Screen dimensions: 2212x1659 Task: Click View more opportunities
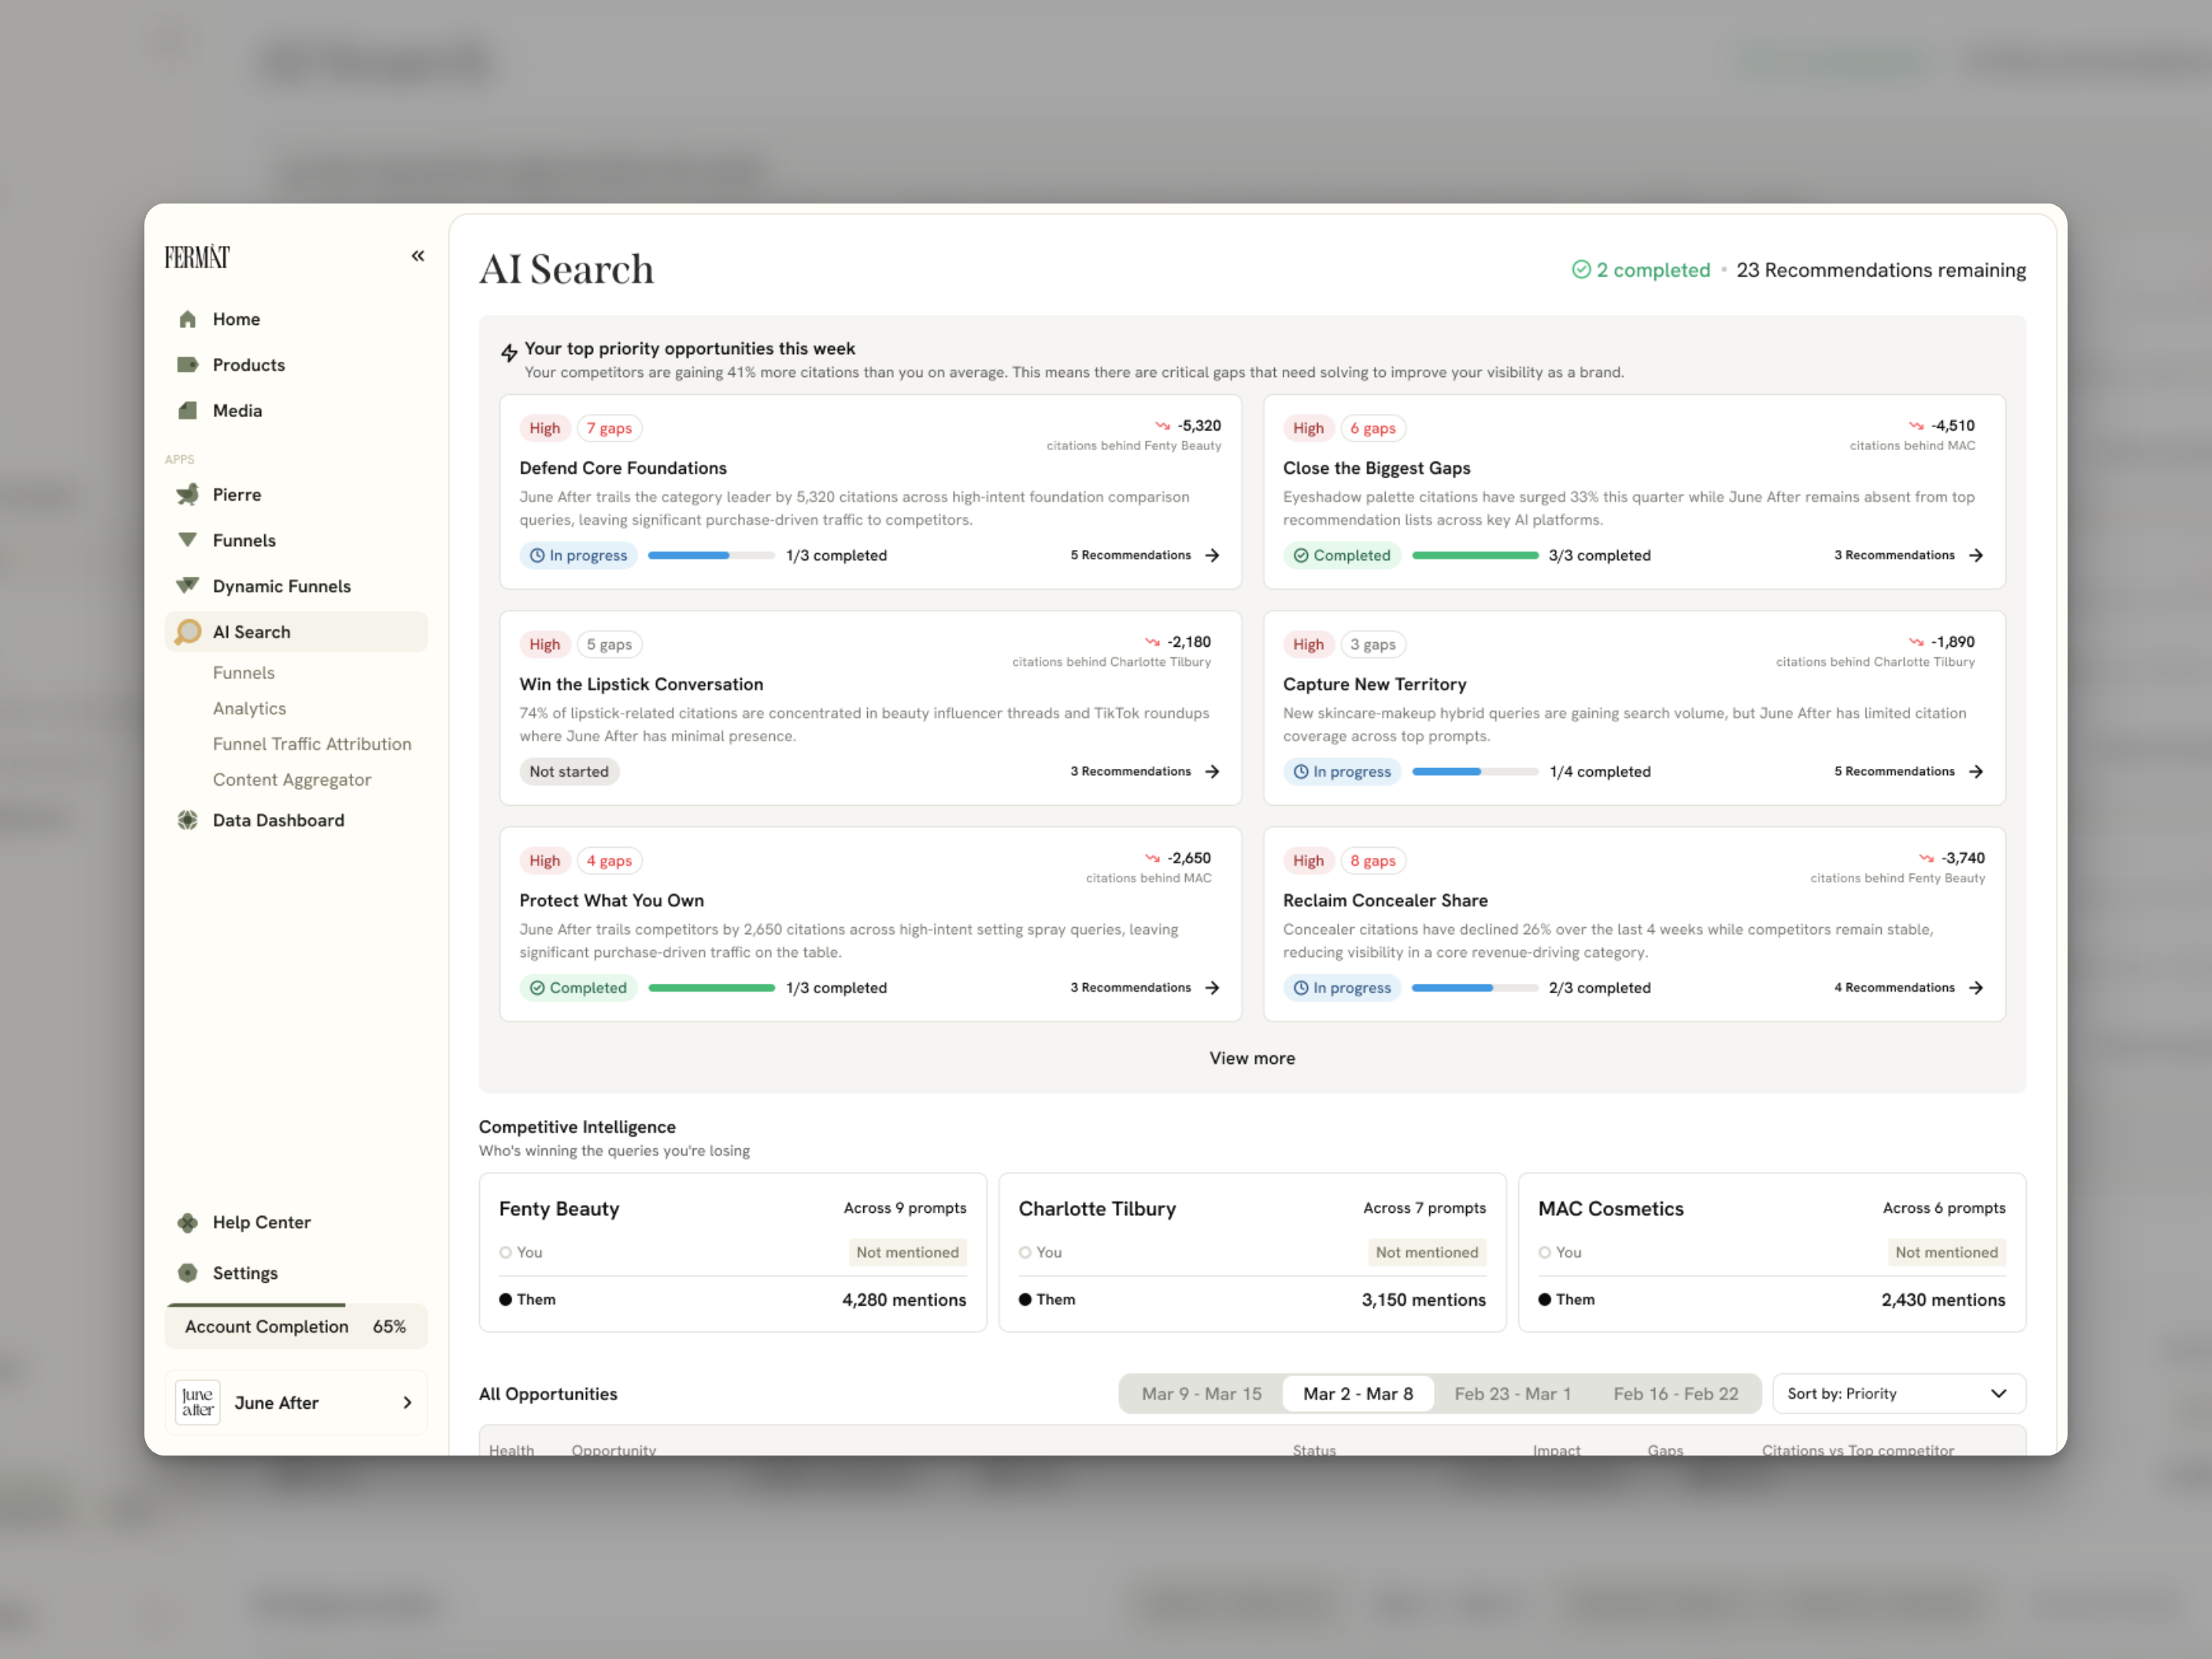(x=1251, y=1058)
